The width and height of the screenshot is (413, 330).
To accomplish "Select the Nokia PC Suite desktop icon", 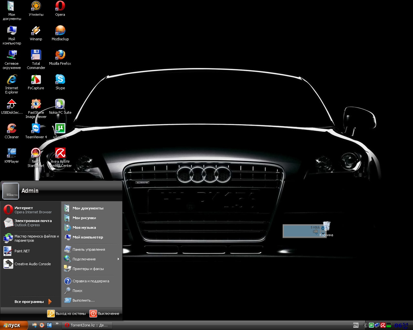I will [x=60, y=107].
